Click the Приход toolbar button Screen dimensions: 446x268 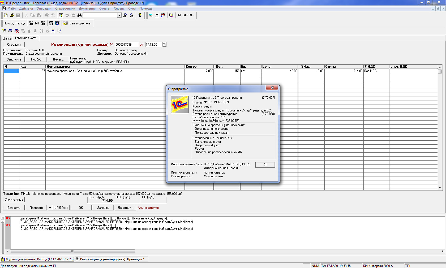(x=8, y=23)
